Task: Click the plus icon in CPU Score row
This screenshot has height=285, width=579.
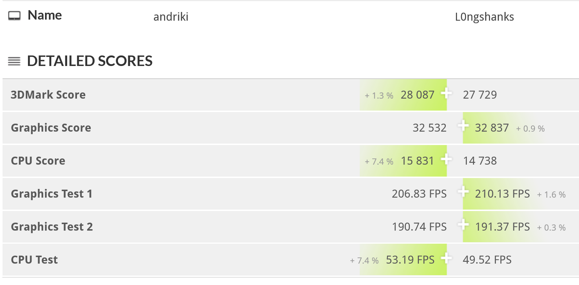Action: click(446, 159)
